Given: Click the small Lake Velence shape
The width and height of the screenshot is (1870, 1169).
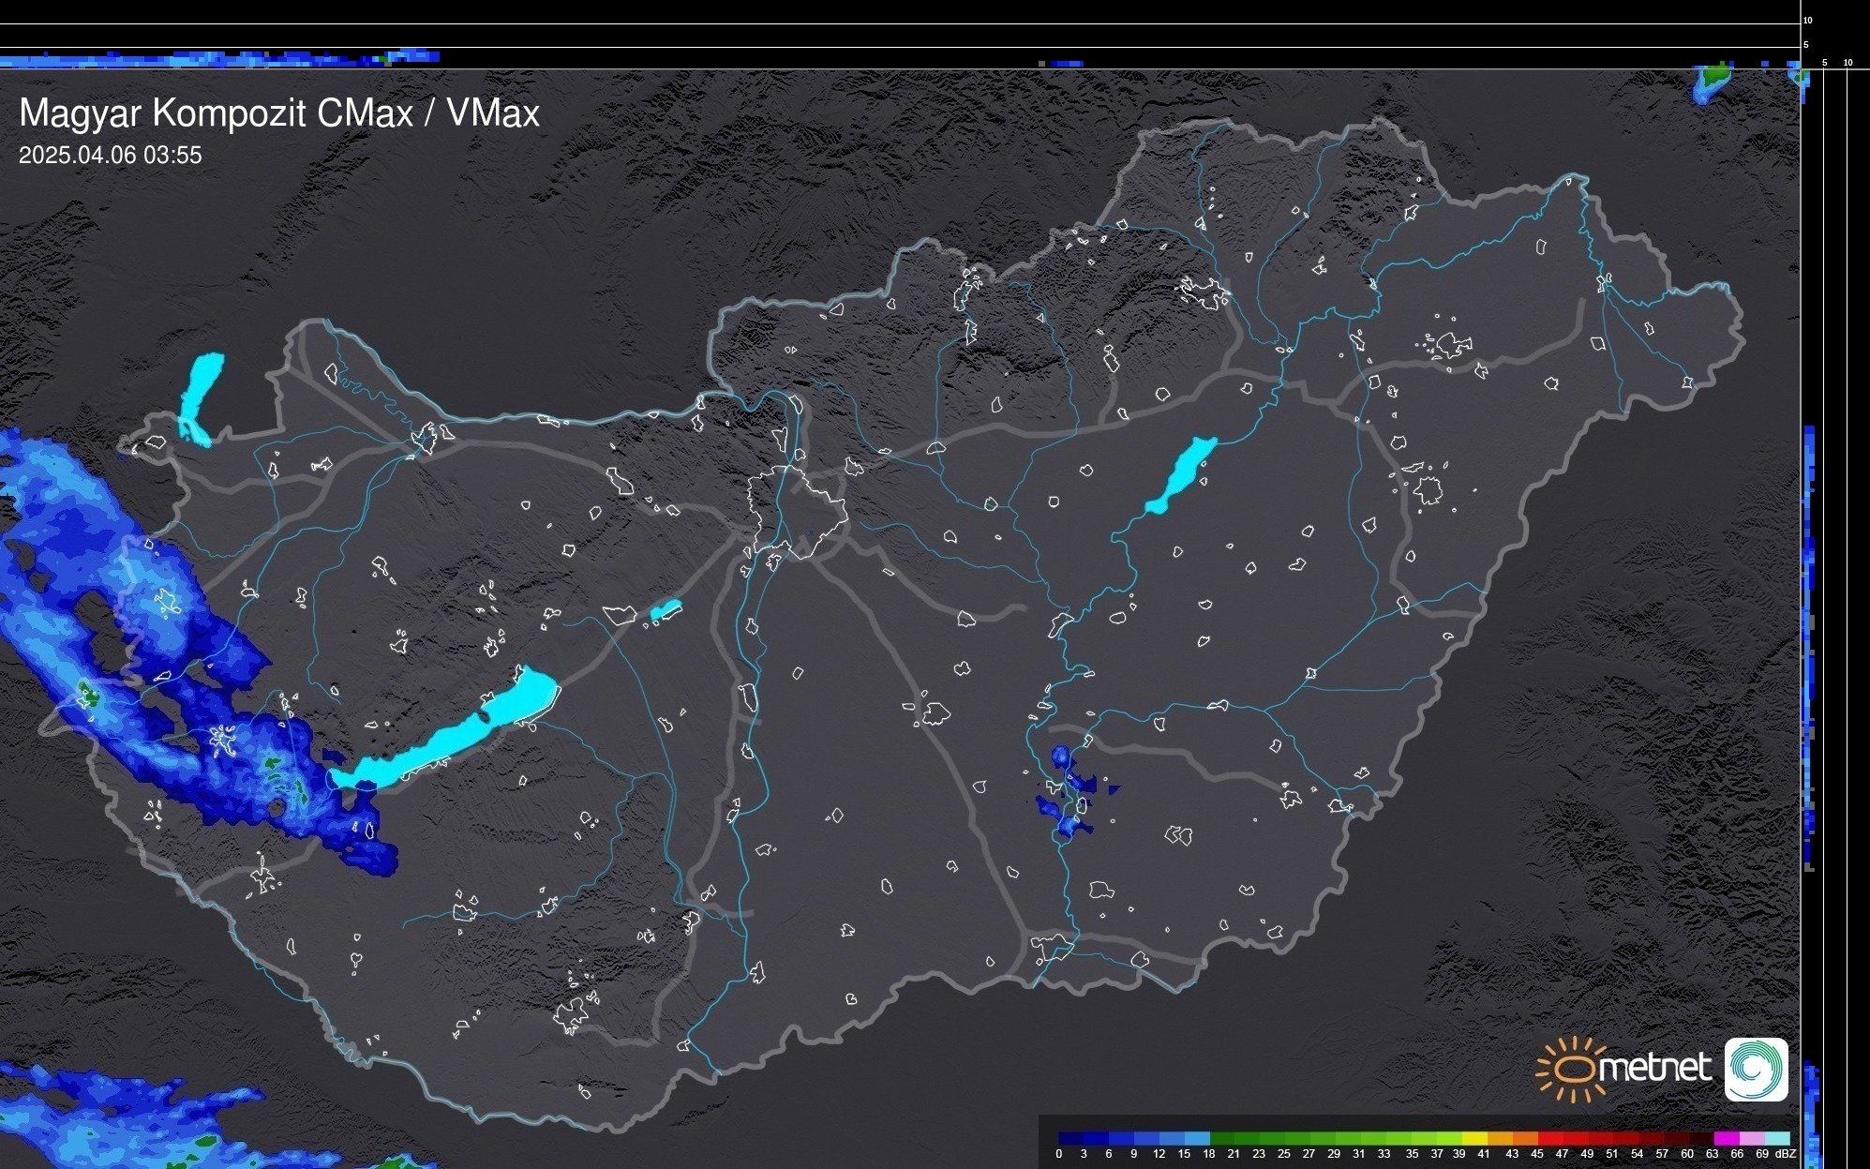Looking at the screenshot, I should point(666,610).
